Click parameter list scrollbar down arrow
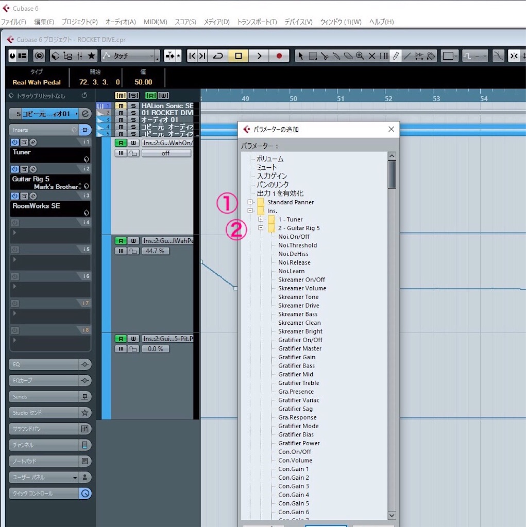Image resolution: width=526 pixels, height=527 pixels. (x=392, y=515)
